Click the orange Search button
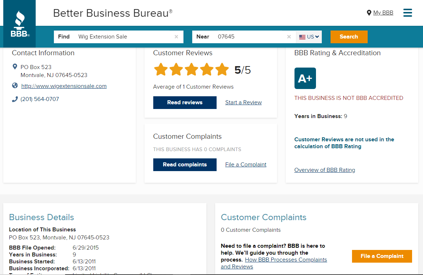Image resolution: width=423 pixels, height=275 pixels. coord(349,37)
